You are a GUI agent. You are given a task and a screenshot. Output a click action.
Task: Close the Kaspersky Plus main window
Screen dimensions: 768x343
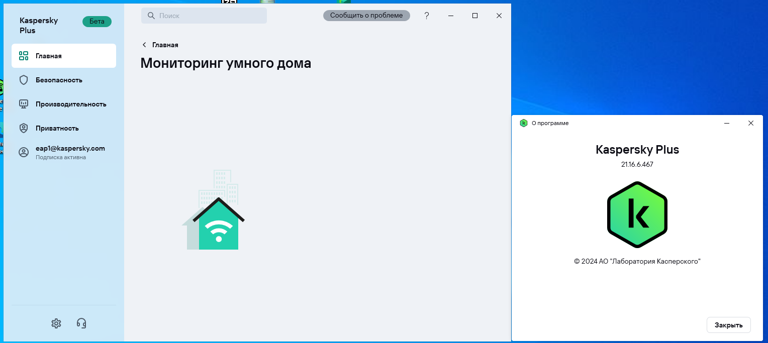[x=499, y=16]
